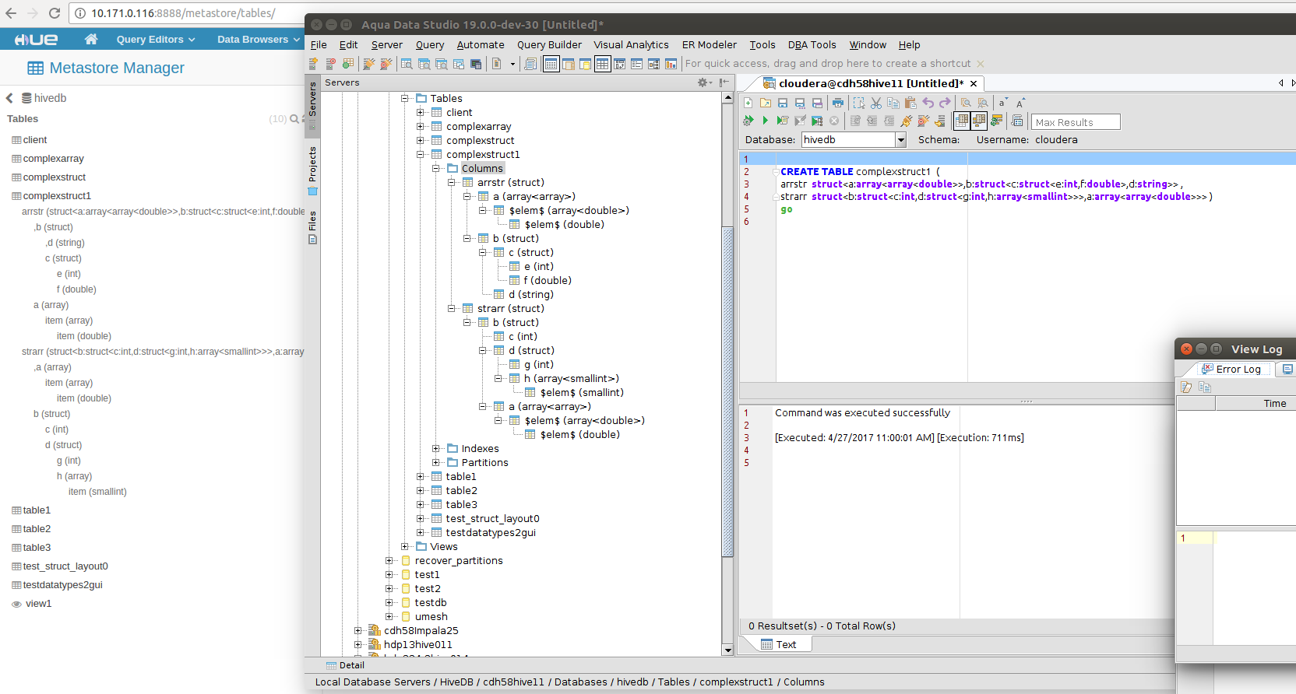Toggle the Files vertical side tab
Screen dimensions: 1296x694
(x=312, y=223)
